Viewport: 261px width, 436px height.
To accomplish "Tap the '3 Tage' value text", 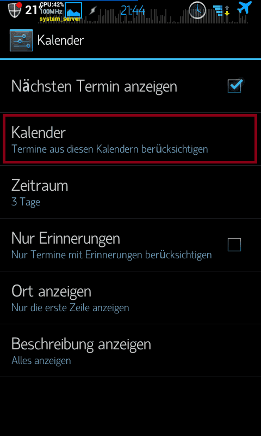I will [x=26, y=202].
